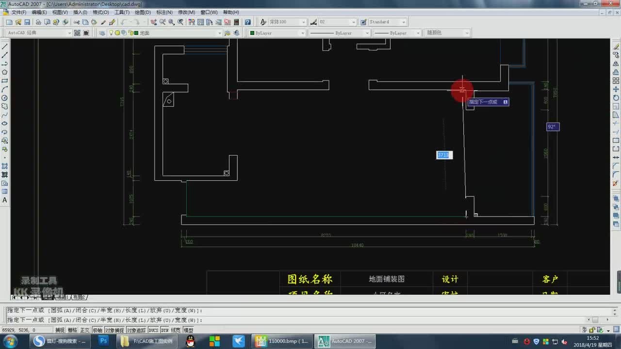The height and width of the screenshot is (349, 621).
Task: Switch to the 布局2 layout tab
Action: pos(79,297)
